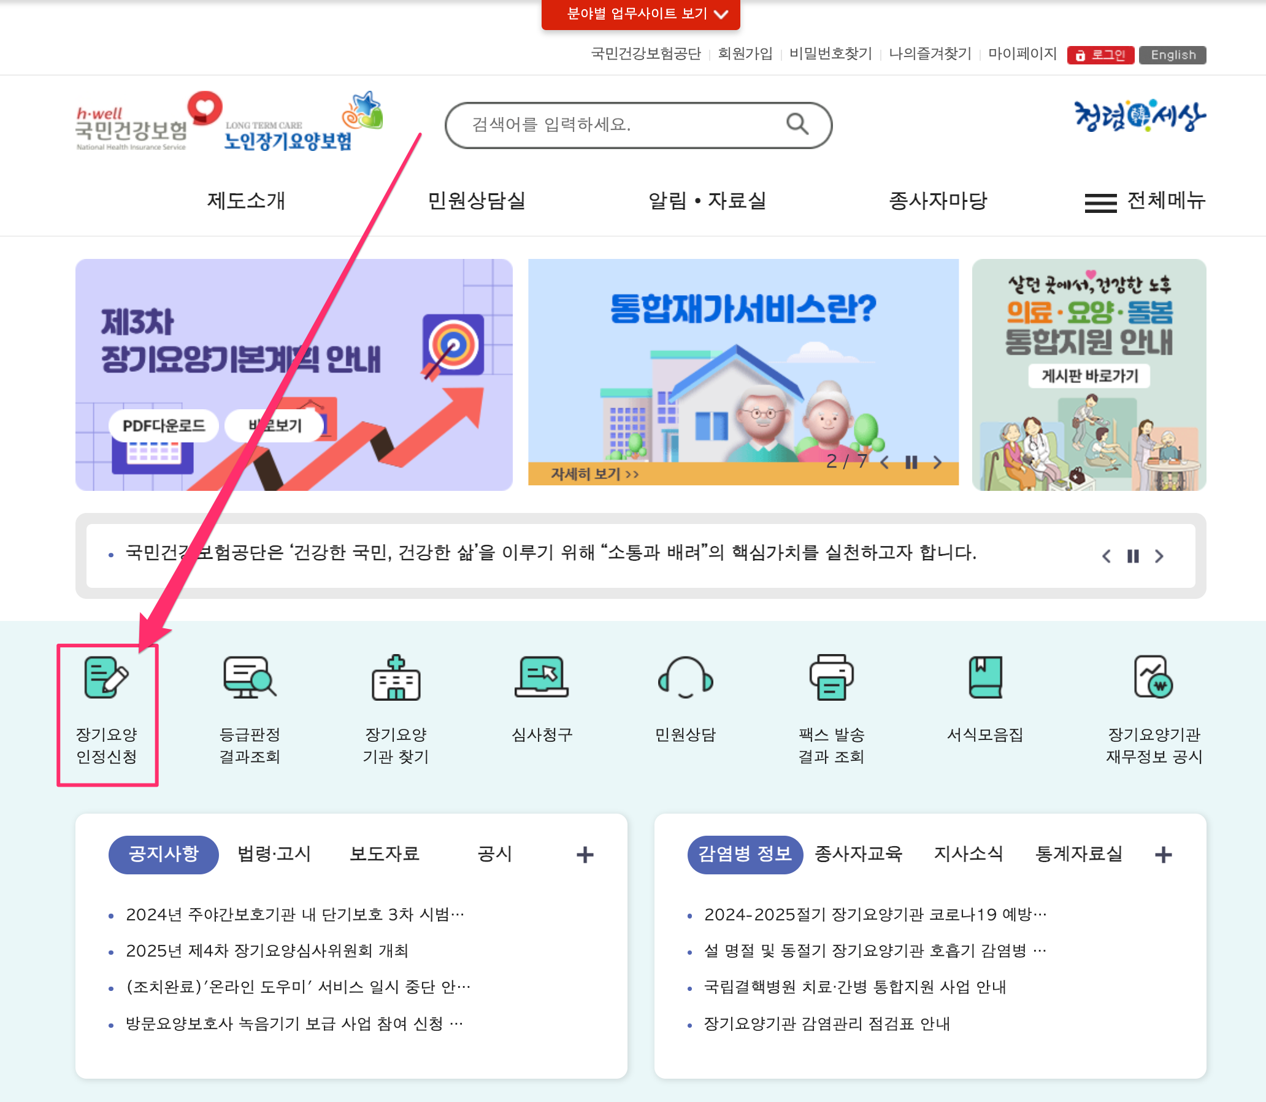The width and height of the screenshot is (1266, 1102).
Task: Open the 민원상담실 menu
Action: pyautogui.click(x=477, y=201)
